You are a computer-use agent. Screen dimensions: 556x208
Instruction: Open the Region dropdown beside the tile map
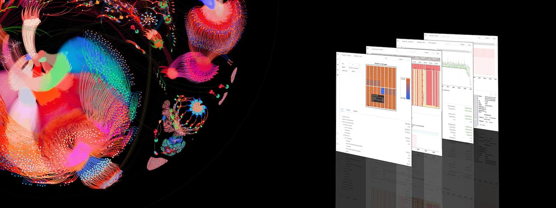click(x=354, y=68)
